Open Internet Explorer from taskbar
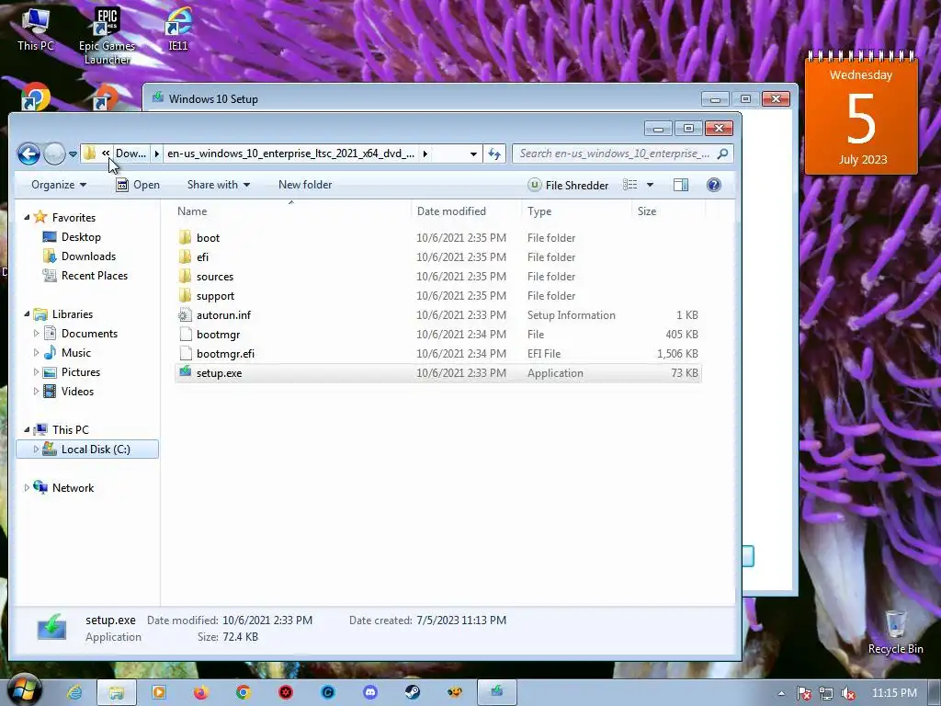The height and width of the screenshot is (706, 941). pos(74,693)
